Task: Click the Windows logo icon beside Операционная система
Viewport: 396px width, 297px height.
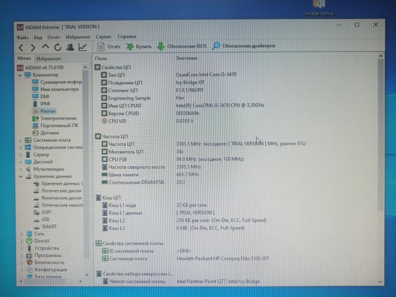Action: pyautogui.click(x=28, y=148)
